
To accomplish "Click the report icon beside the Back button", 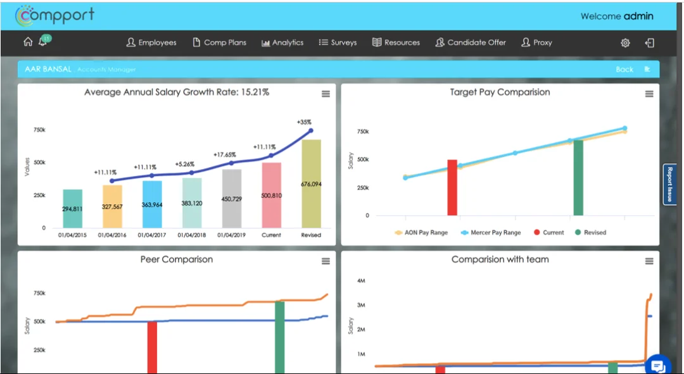I will (x=647, y=69).
